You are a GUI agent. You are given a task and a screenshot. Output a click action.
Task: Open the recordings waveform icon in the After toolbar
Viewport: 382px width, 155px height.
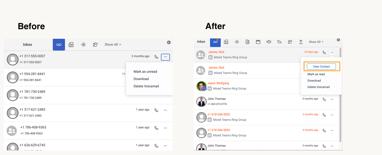(237, 42)
